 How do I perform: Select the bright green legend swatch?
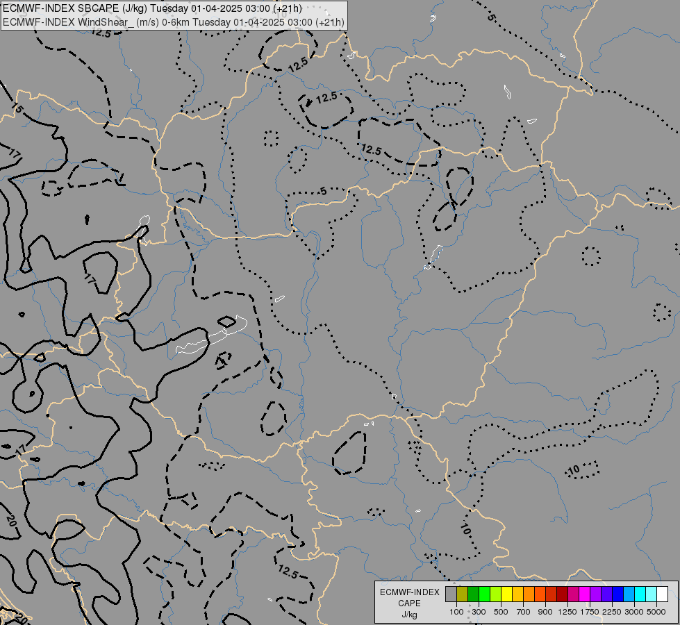coord(484,594)
